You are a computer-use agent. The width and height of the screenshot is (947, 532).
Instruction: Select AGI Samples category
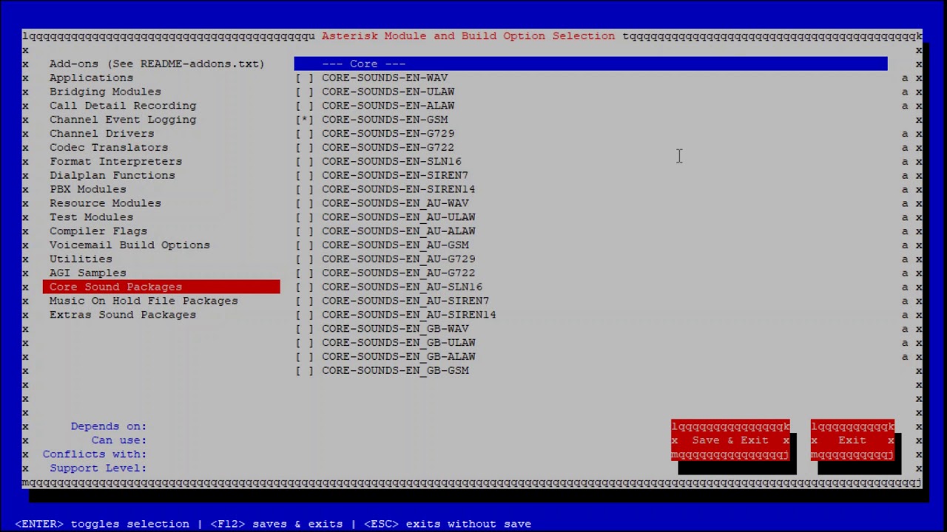87,273
